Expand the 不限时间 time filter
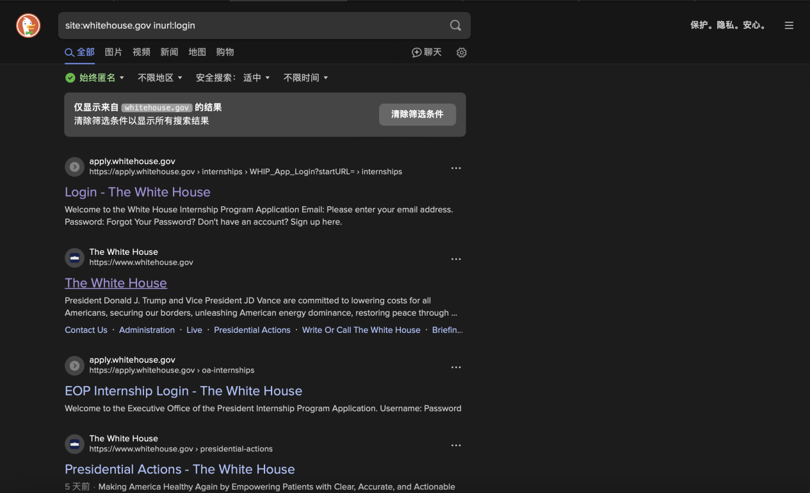810x493 pixels. click(x=305, y=78)
